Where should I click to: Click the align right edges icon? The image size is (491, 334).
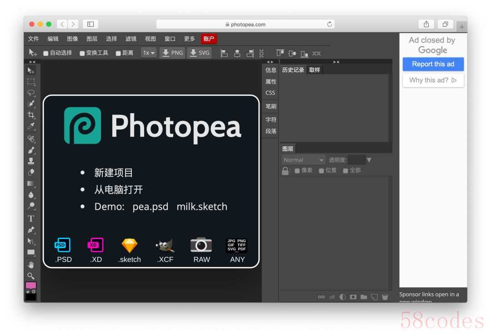pos(250,54)
